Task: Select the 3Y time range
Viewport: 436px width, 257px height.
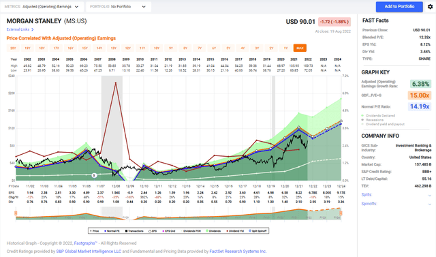Action: (257, 48)
